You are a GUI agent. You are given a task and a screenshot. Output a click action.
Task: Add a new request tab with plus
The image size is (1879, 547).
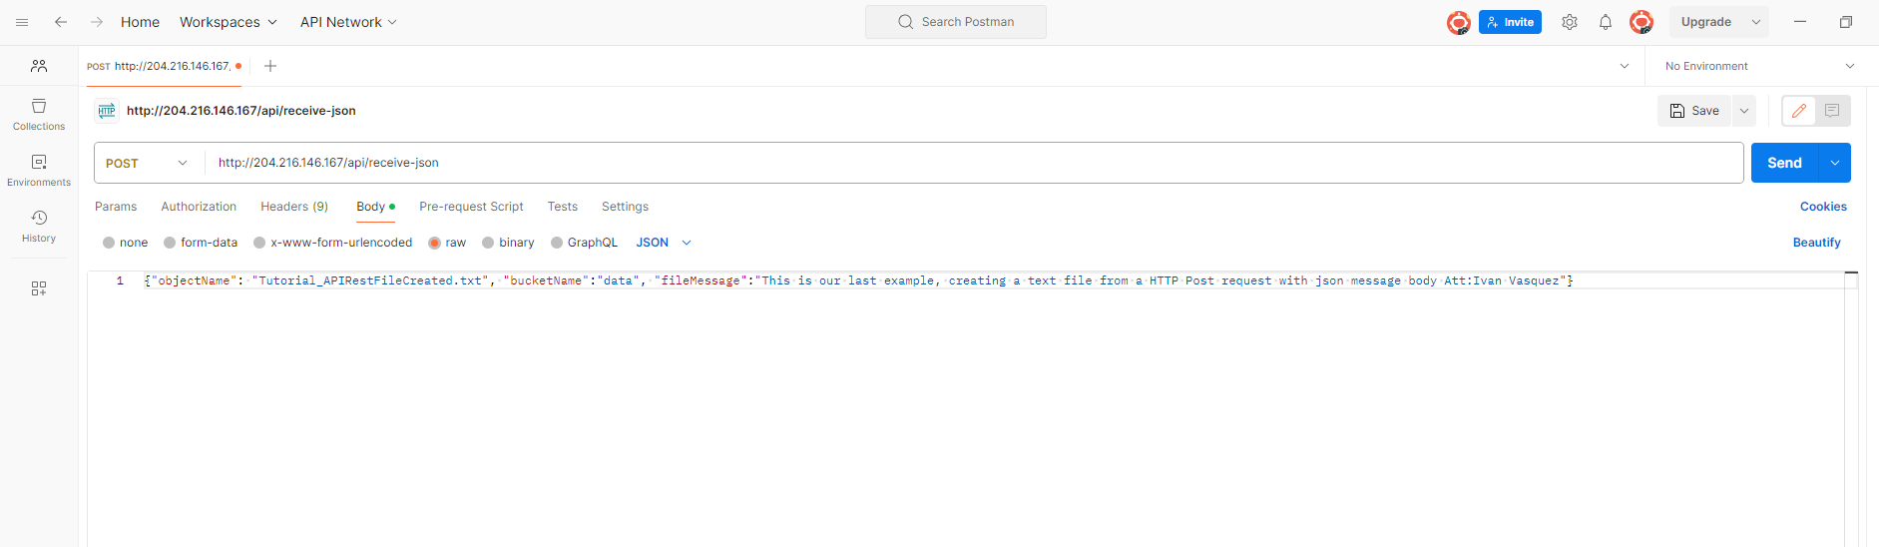(269, 66)
